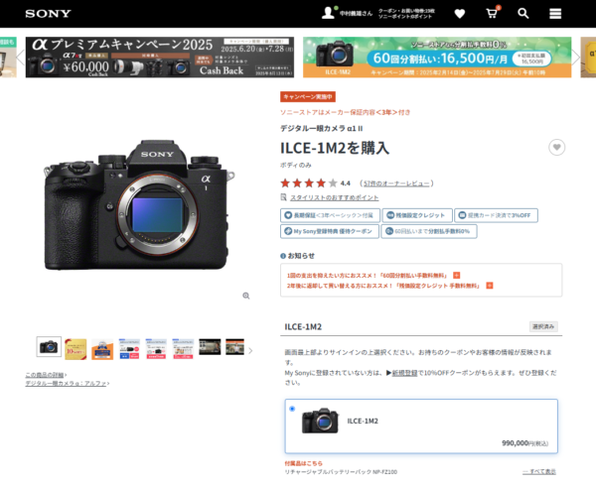Click the main camera product image
The image size is (596, 487).
coord(139,205)
